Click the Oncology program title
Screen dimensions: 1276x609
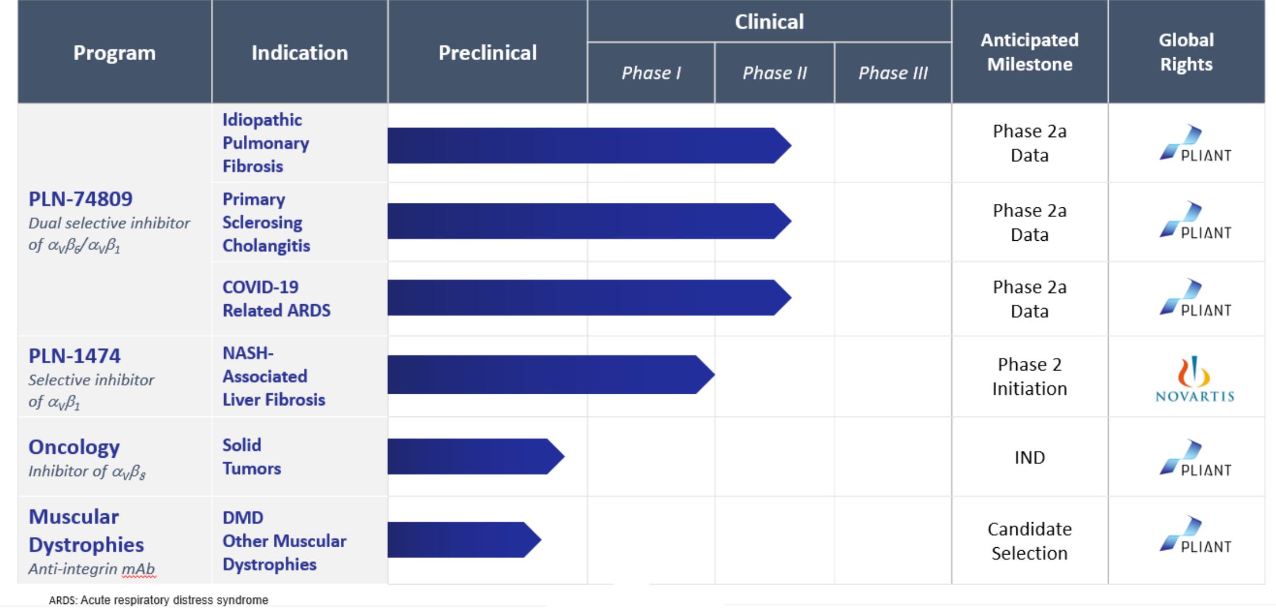(74, 448)
